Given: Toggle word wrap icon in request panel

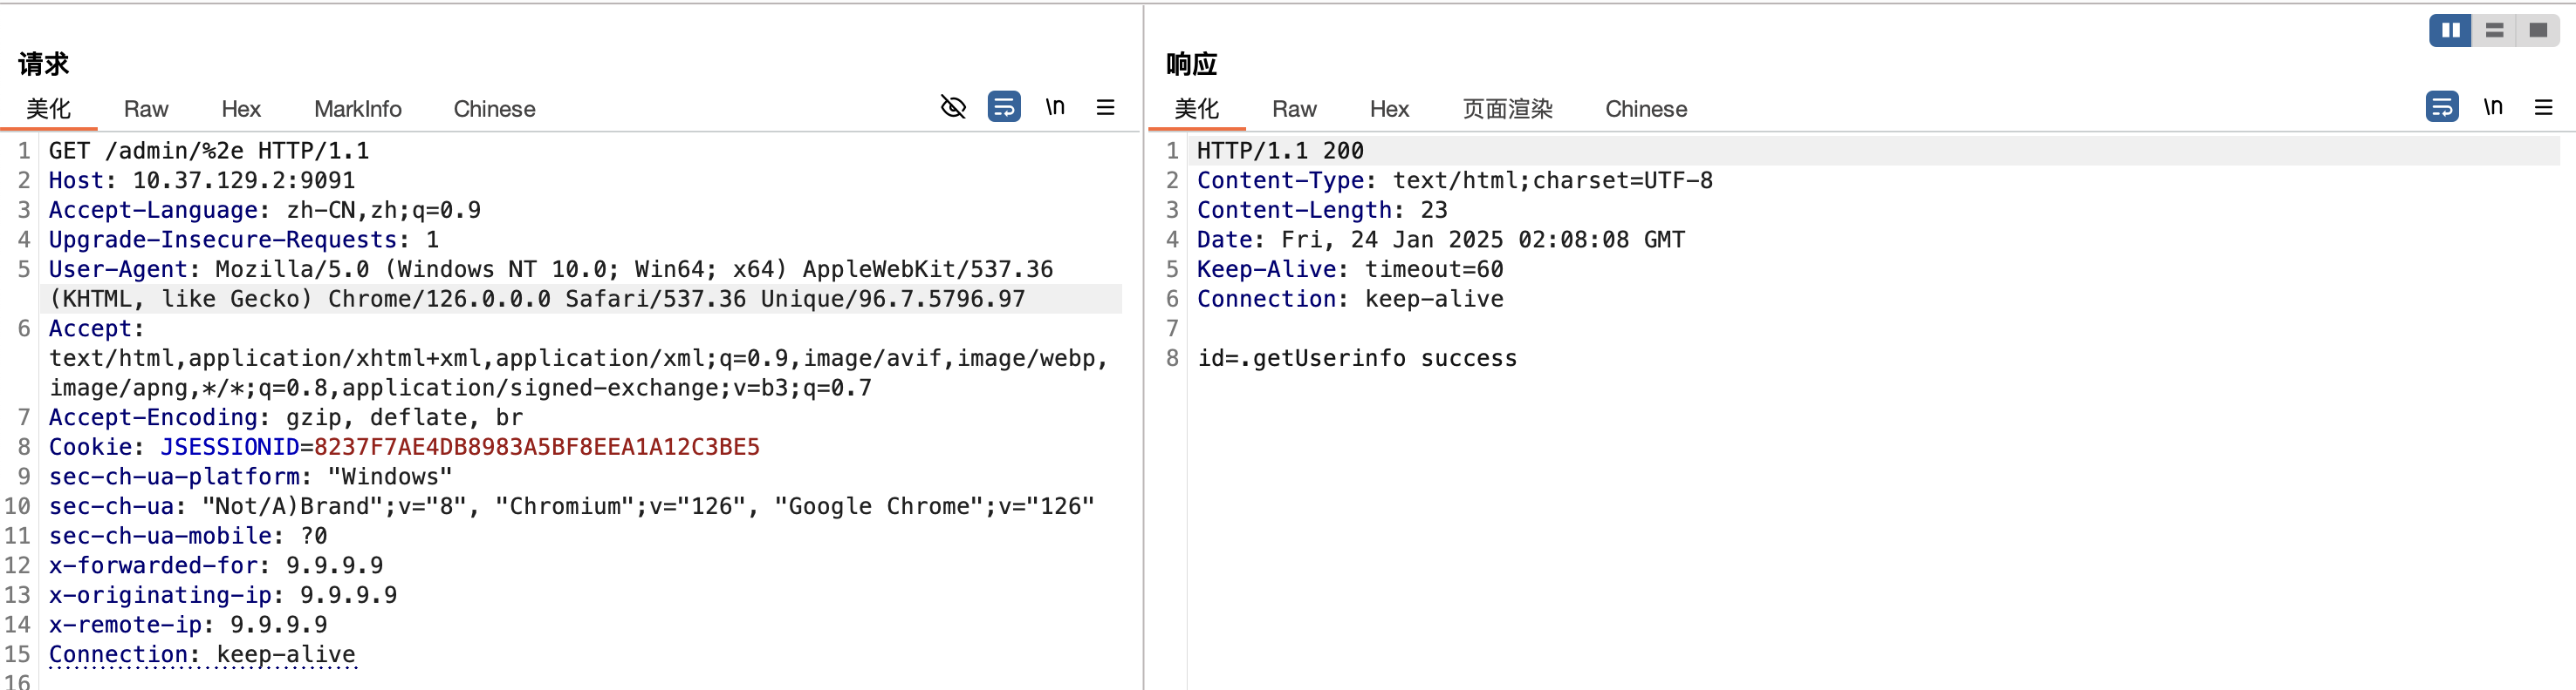Looking at the screenshot, I should (1003, 107).
